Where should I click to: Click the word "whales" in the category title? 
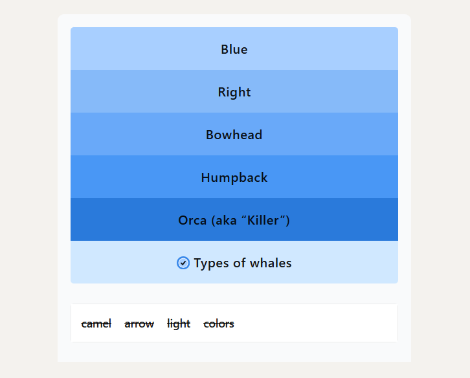[x=271, y=263]
